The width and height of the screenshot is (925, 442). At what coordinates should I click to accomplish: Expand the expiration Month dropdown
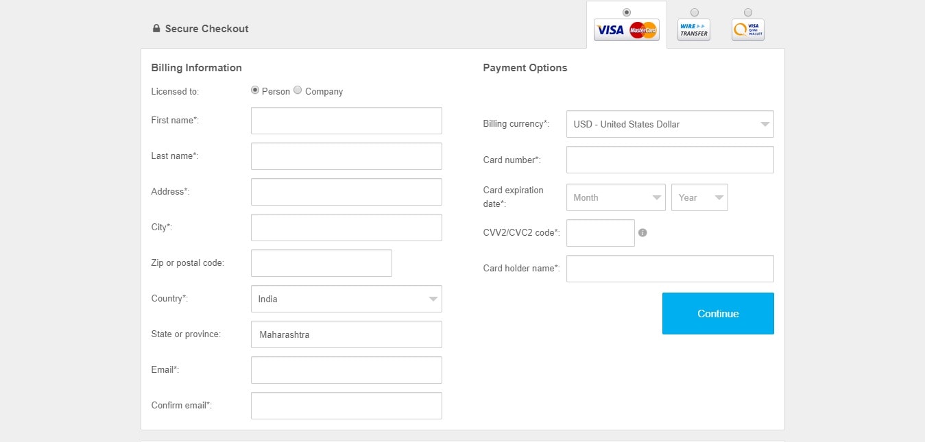[x=616, y=197]
